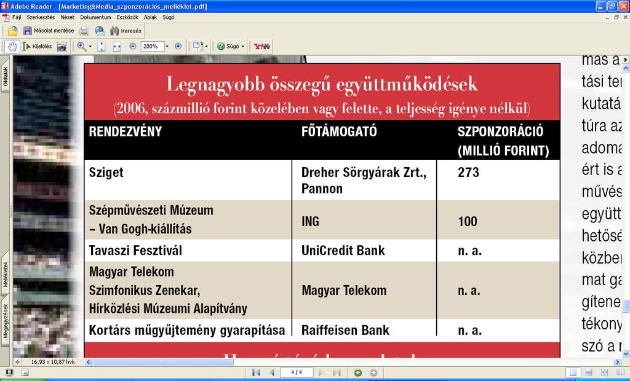Image resolution: width=630 pixels, height=381 pixels.
Task: Switch to continuous page layout
Action: pyautogui.click(x=589, y=372)
